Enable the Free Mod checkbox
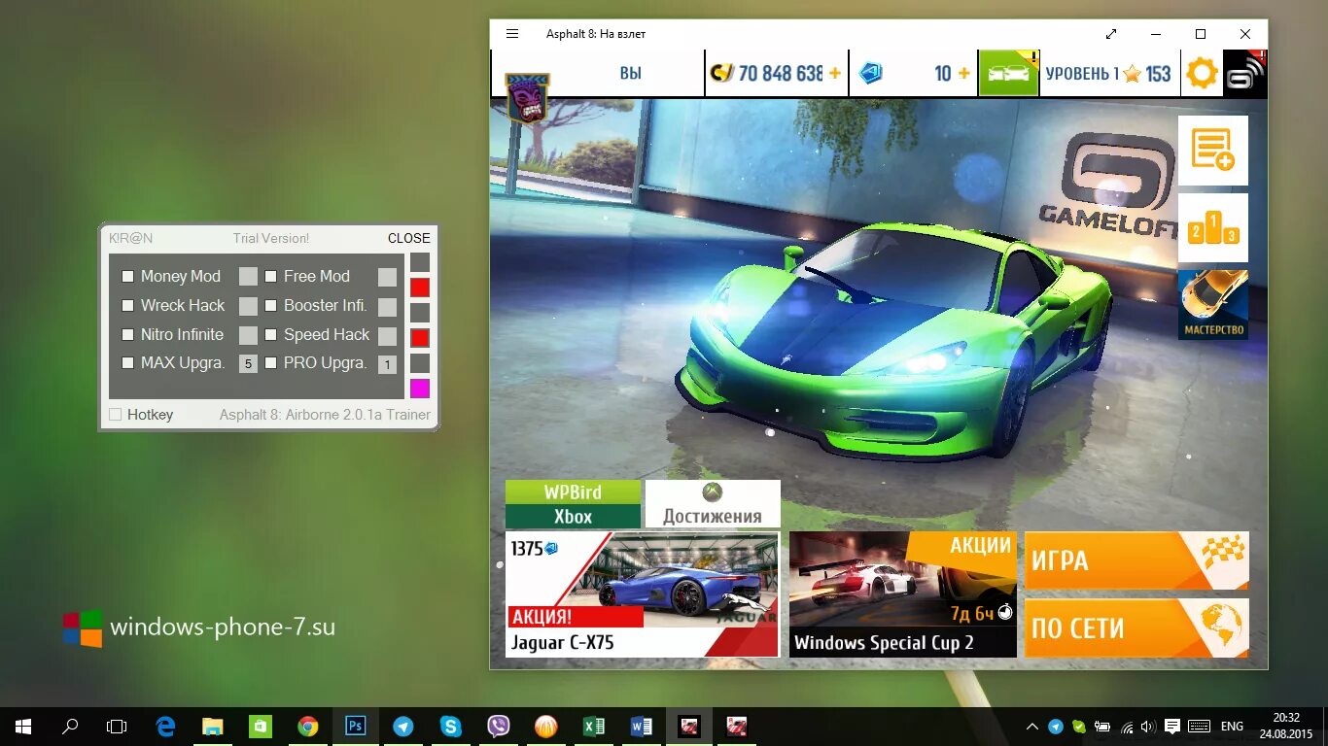1328x746 pixels. pos(271,277)
